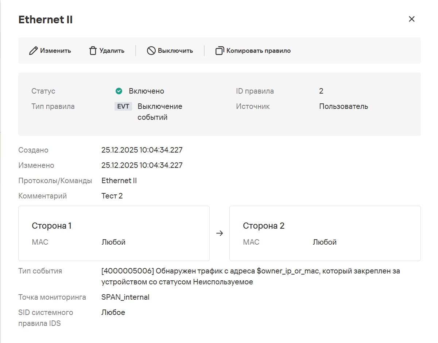Click the Ethernet II panel title
The width and height of the screenshot is (438, 343).
[x=46, y=20]
